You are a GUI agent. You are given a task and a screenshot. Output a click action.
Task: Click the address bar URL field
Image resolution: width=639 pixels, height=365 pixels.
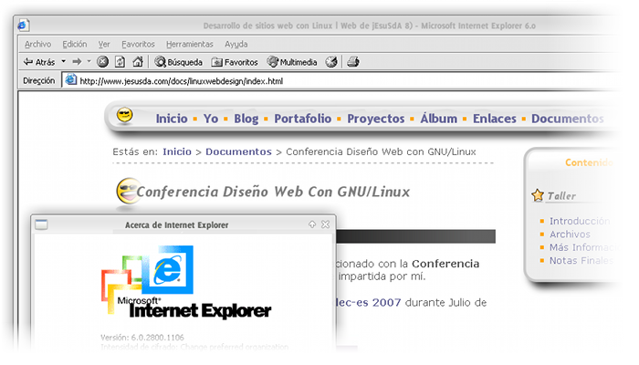342,80
